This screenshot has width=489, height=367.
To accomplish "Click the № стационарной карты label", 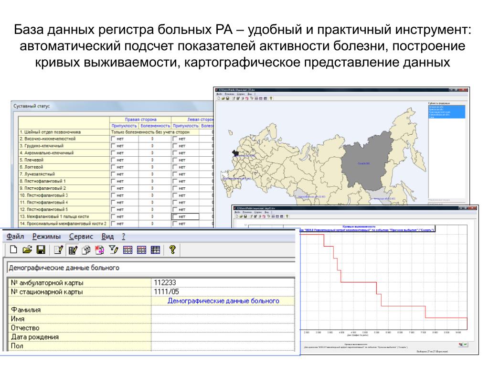I will [47, 291].
